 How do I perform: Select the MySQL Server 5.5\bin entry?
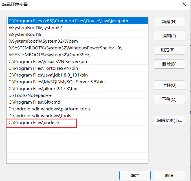point(77,82)
